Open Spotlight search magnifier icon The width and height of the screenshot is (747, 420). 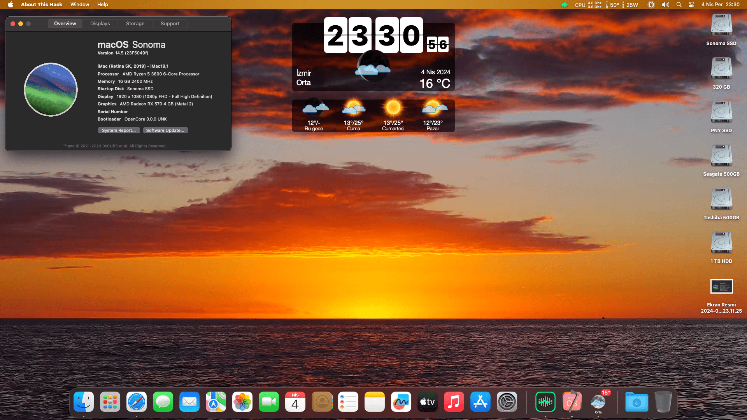point(679,5)
